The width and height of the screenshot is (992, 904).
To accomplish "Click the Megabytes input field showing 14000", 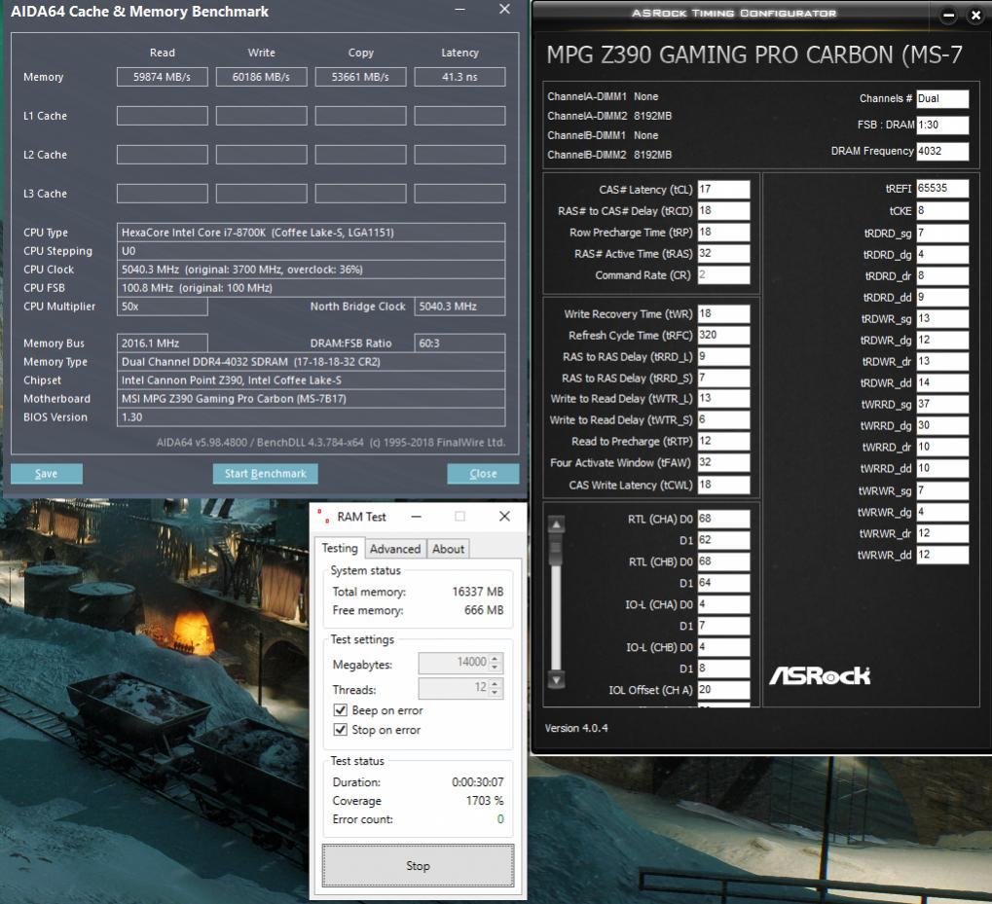I will click(x=455, y=663).
